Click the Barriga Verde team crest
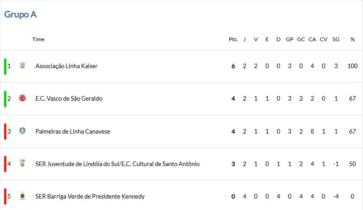Screen dimensions: 363x210 [x=22, y=196]
